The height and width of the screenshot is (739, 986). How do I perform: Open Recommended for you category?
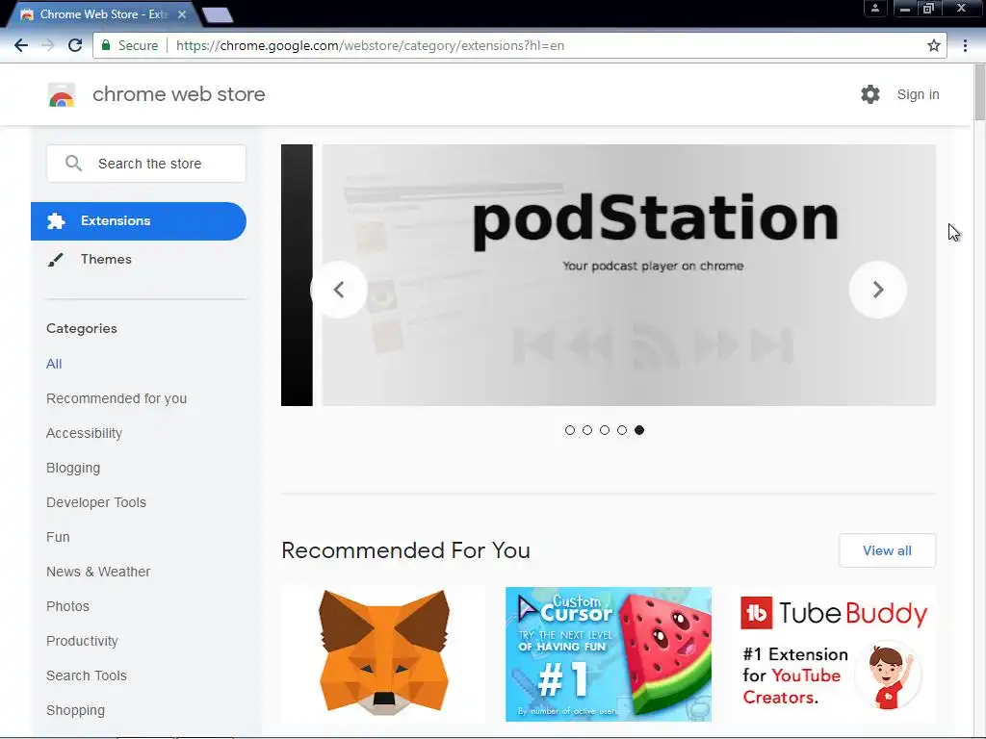point(117,398)
